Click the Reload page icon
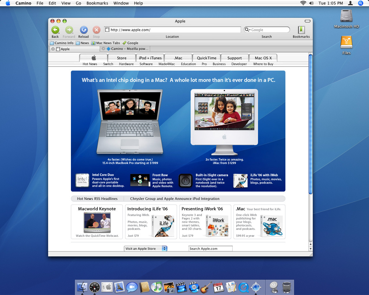369x295 pixels. pyautogui.click(x=84, y=30)
